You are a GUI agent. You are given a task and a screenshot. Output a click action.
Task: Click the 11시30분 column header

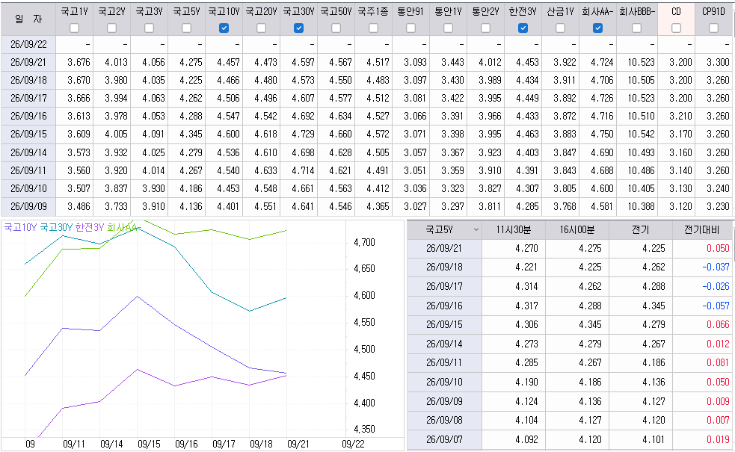coord(513,229)
